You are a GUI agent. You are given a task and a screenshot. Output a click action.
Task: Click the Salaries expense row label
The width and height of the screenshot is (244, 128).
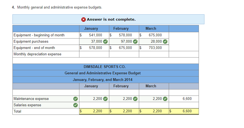[27, 105]
